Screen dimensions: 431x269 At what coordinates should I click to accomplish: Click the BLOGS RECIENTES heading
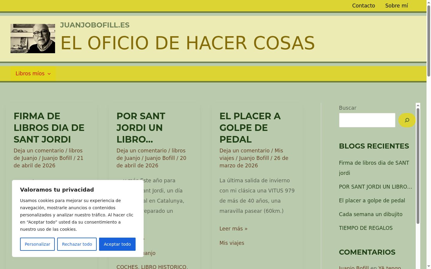pyautogui.click(x=374, y=146)
